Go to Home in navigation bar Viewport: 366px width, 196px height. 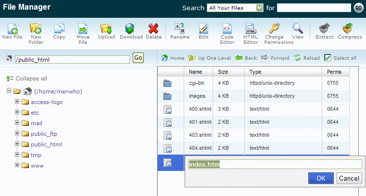(173, 58)
